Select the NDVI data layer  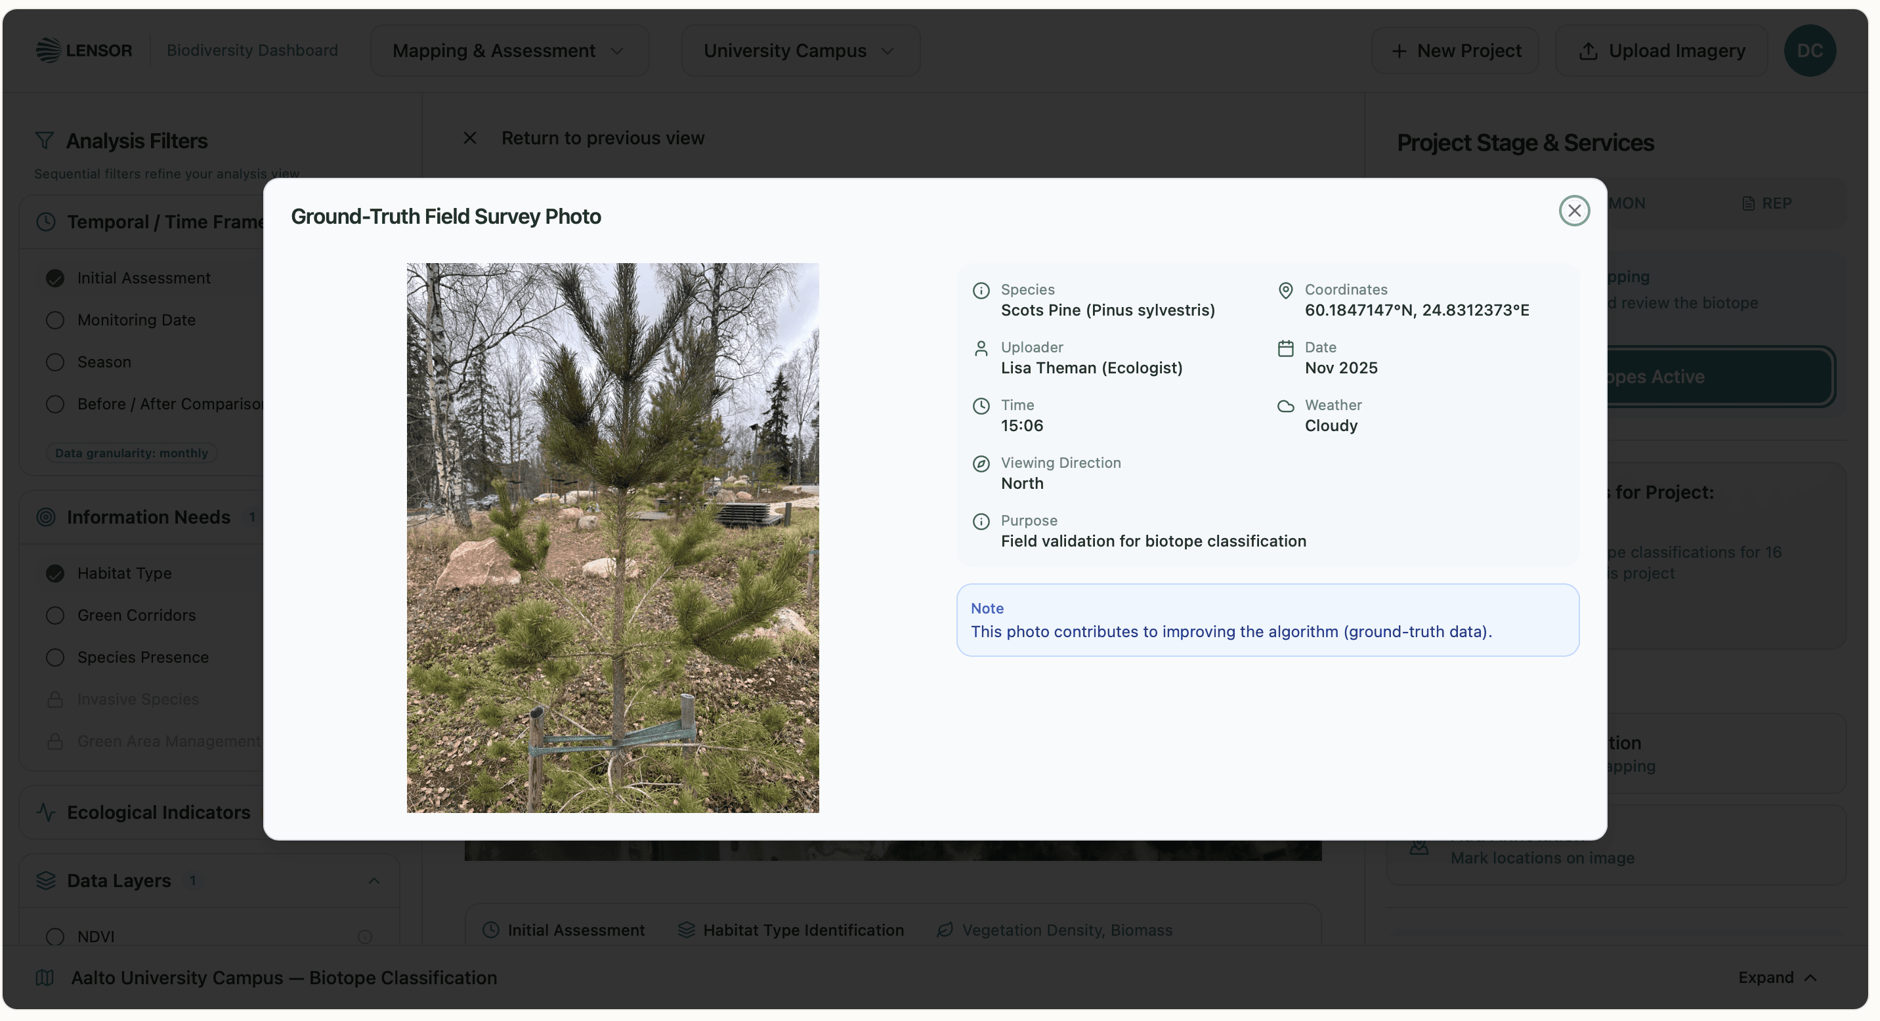54,936
